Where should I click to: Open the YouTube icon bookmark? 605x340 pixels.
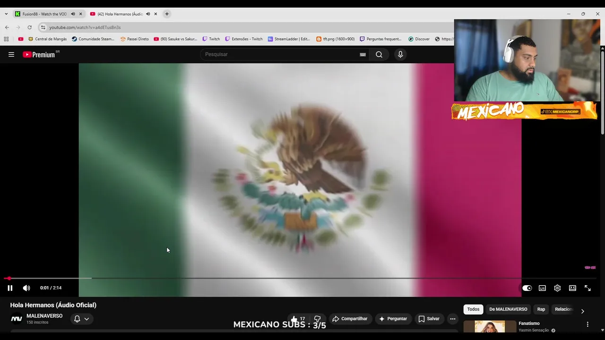tap(21, 39)
